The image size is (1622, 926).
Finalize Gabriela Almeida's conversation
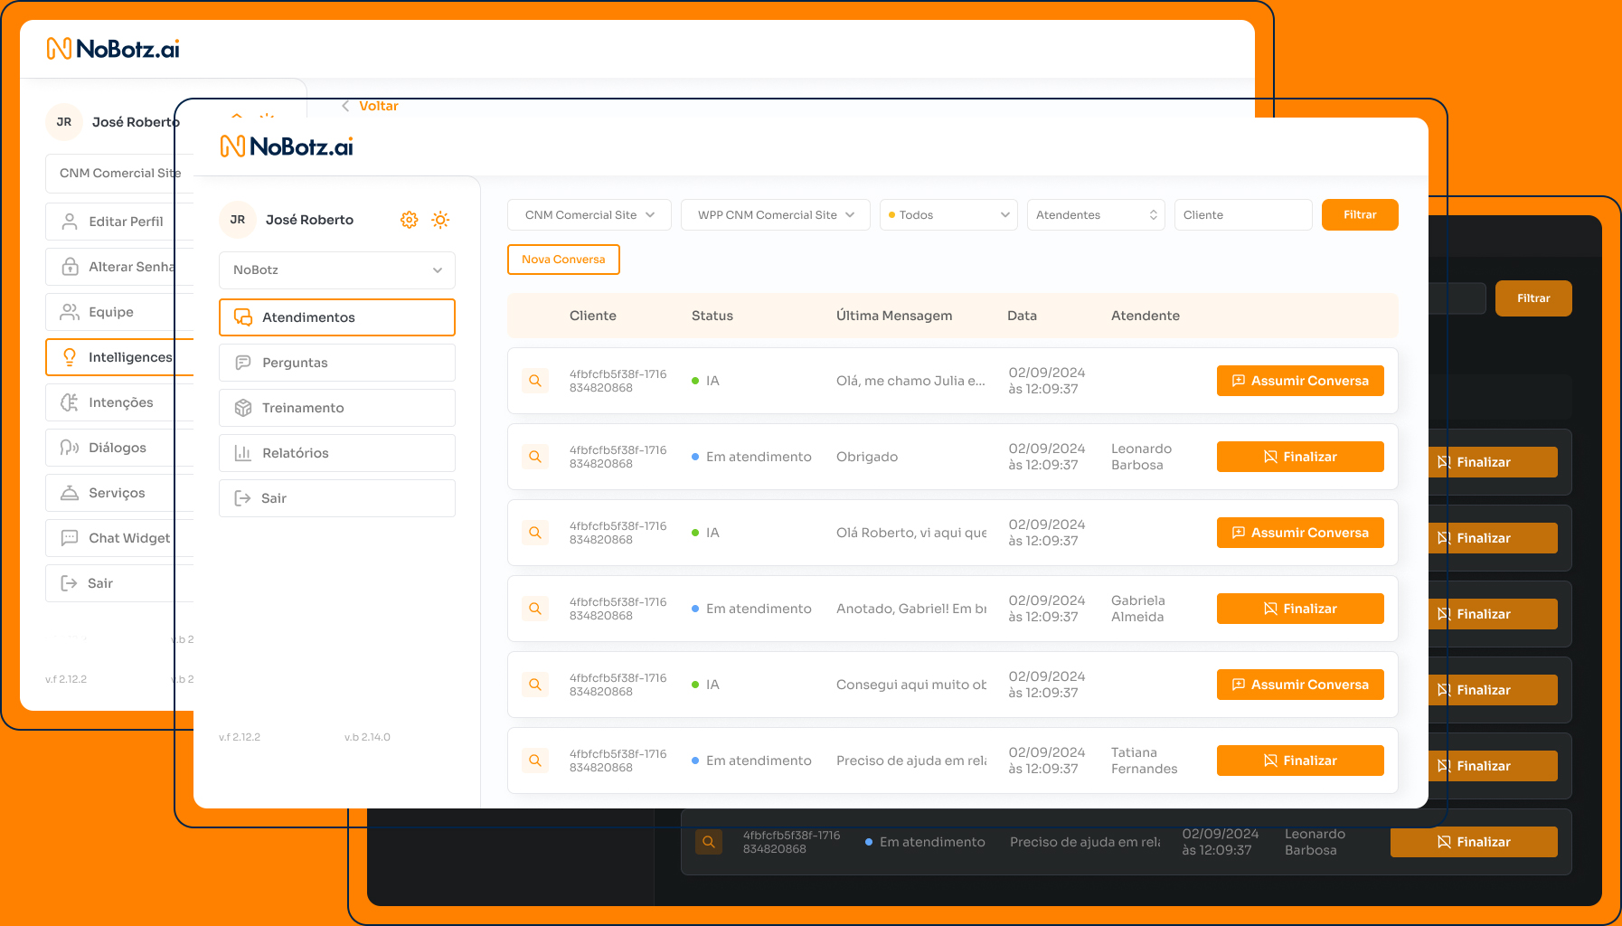pyautogui.click(x=1299, y=609)
